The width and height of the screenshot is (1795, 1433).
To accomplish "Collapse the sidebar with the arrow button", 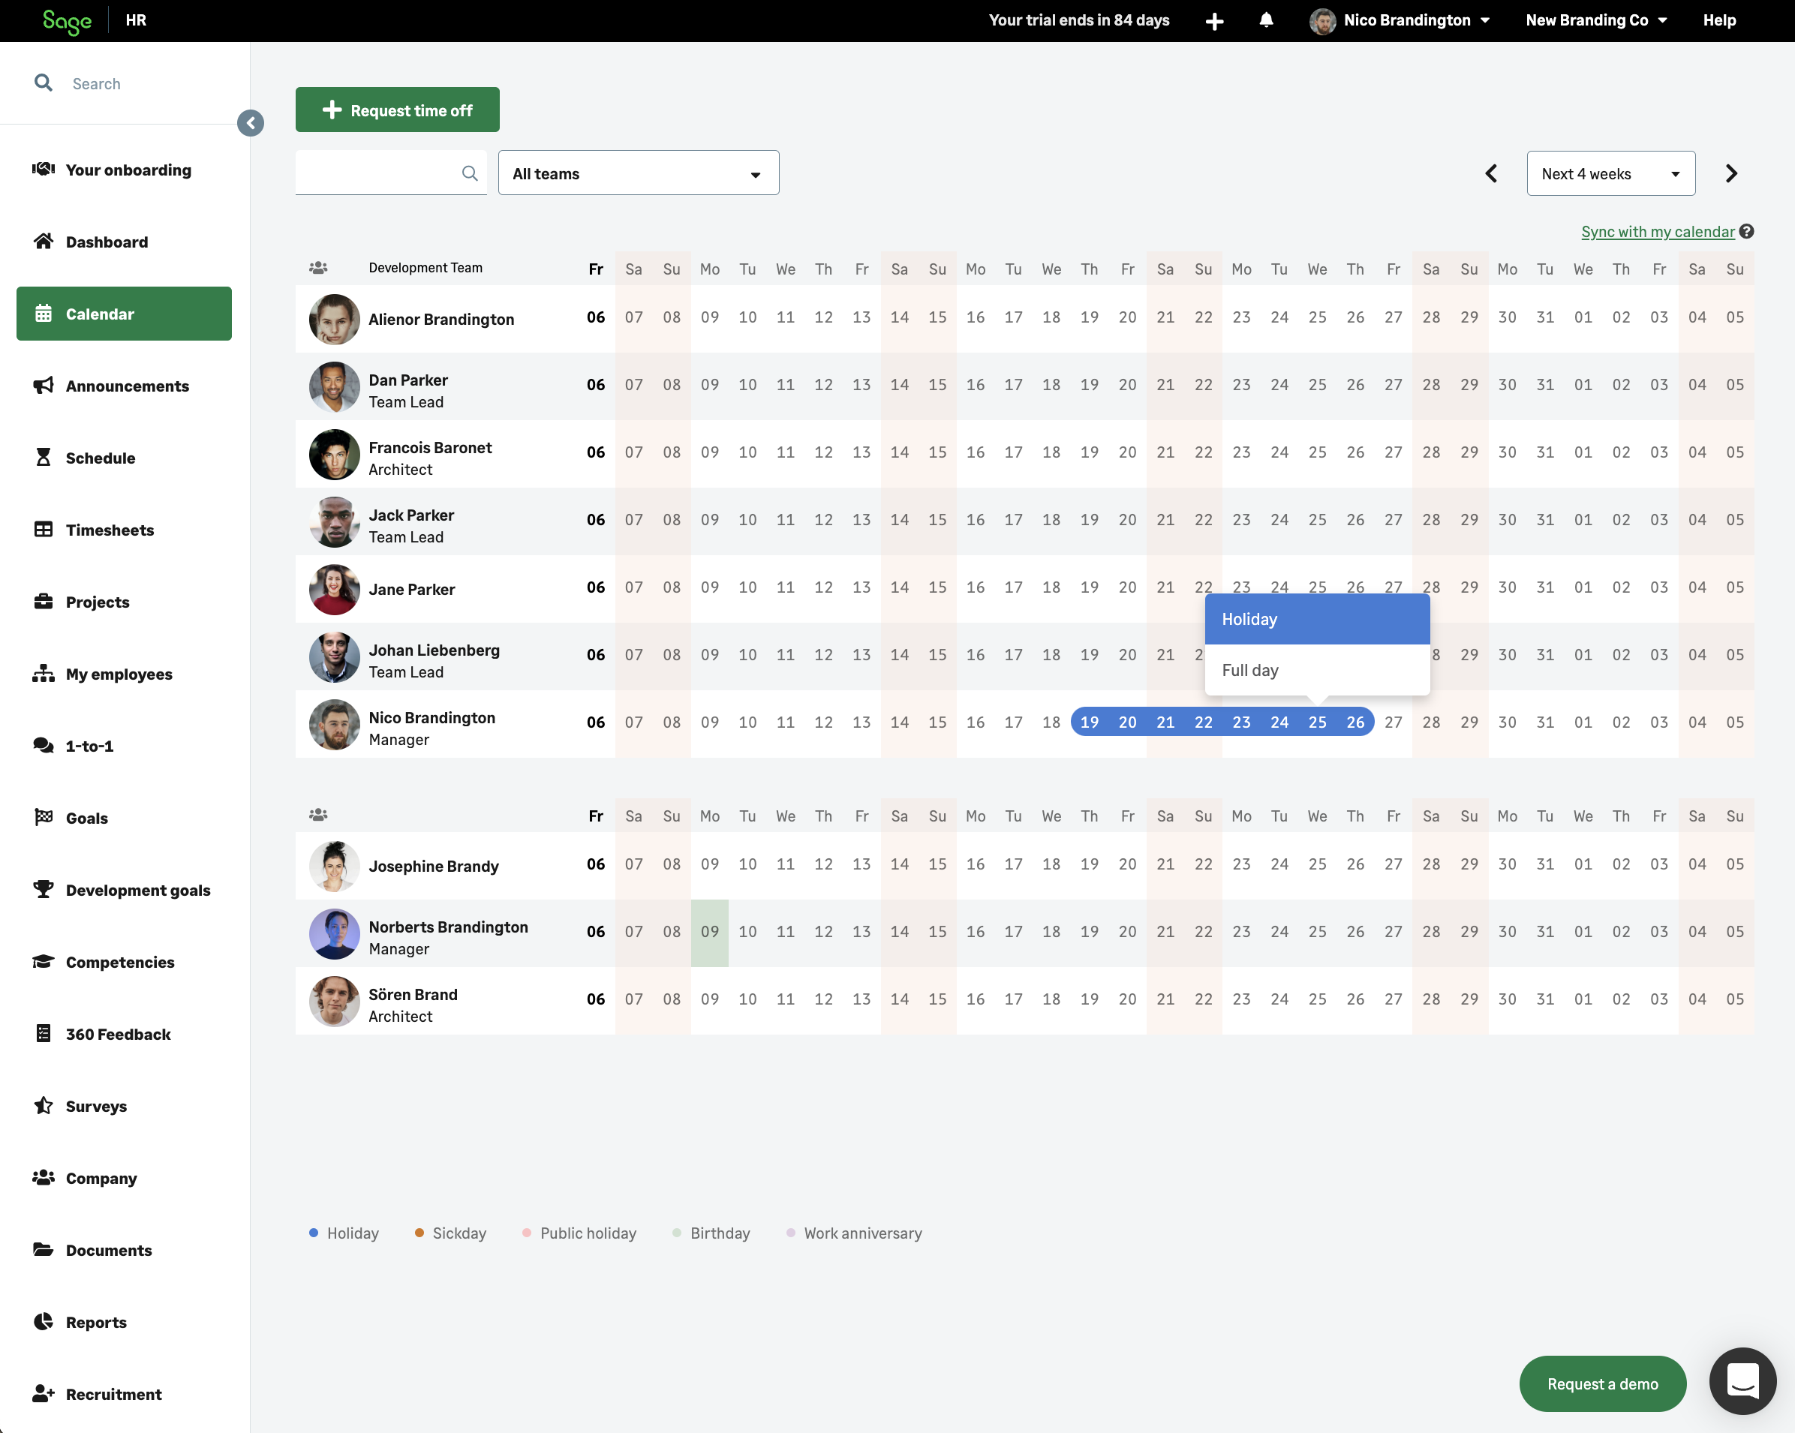I will point(251,123).
